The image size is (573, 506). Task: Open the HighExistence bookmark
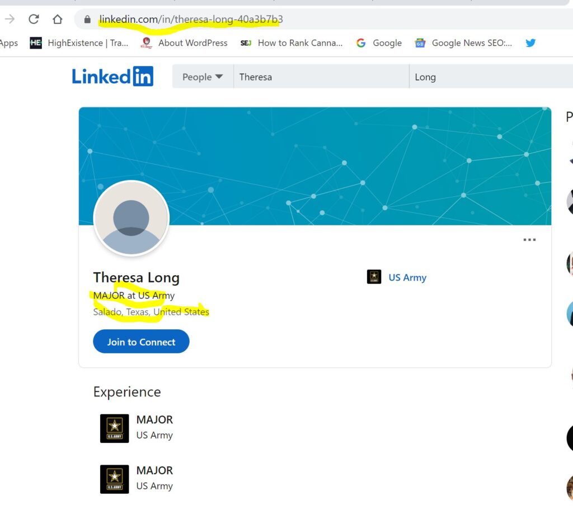(79, 42)
